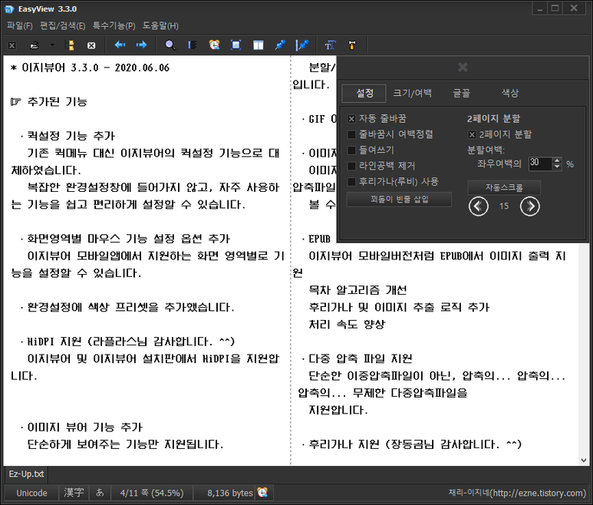
Task: Click the X checkbox icon at toolbar start
Action: click(x=12, y=45)
